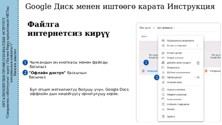This screenshot has width=222, height=125.
Task: Click the orange Slides icon of the highlighted file
Action: point(143,71)
